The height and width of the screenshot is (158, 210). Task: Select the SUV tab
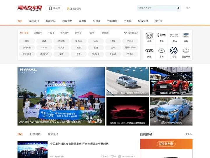(x=92, y=33)
